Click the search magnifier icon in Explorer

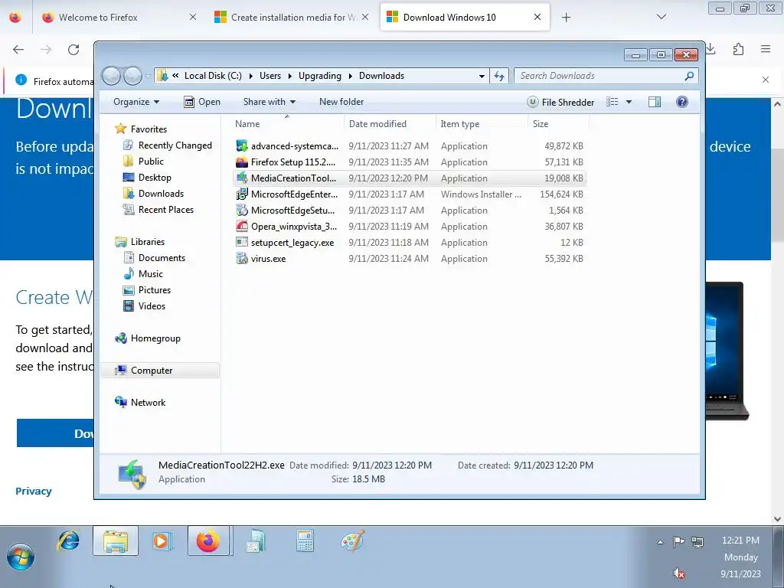690,76
